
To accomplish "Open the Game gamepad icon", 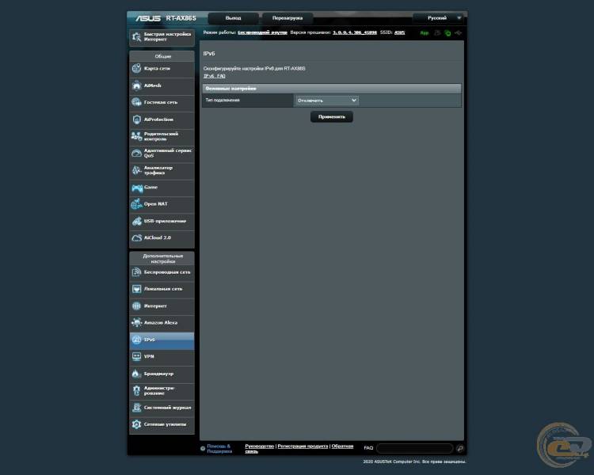I will [x=137, y=188].
